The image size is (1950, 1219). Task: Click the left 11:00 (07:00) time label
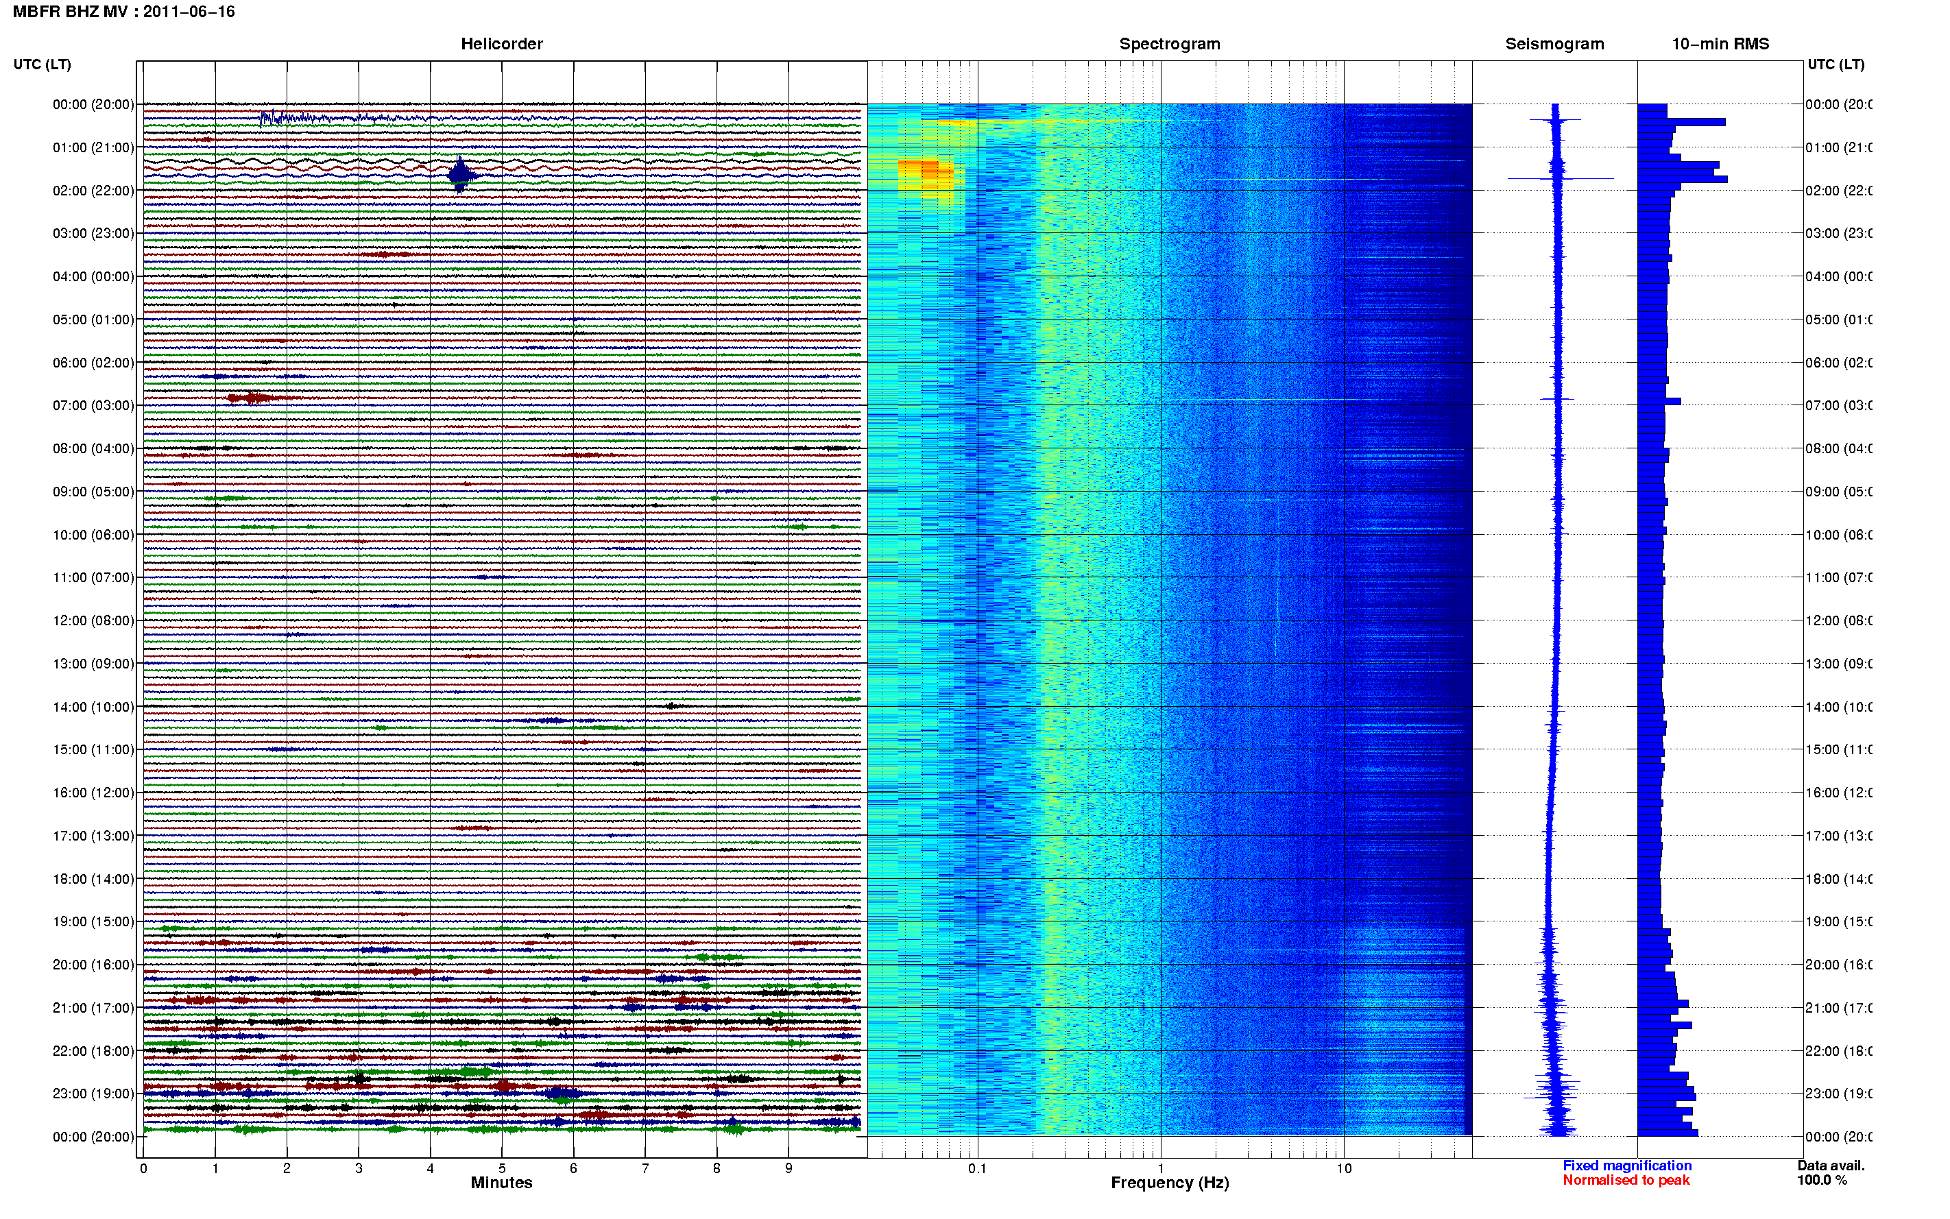(93, 577)
